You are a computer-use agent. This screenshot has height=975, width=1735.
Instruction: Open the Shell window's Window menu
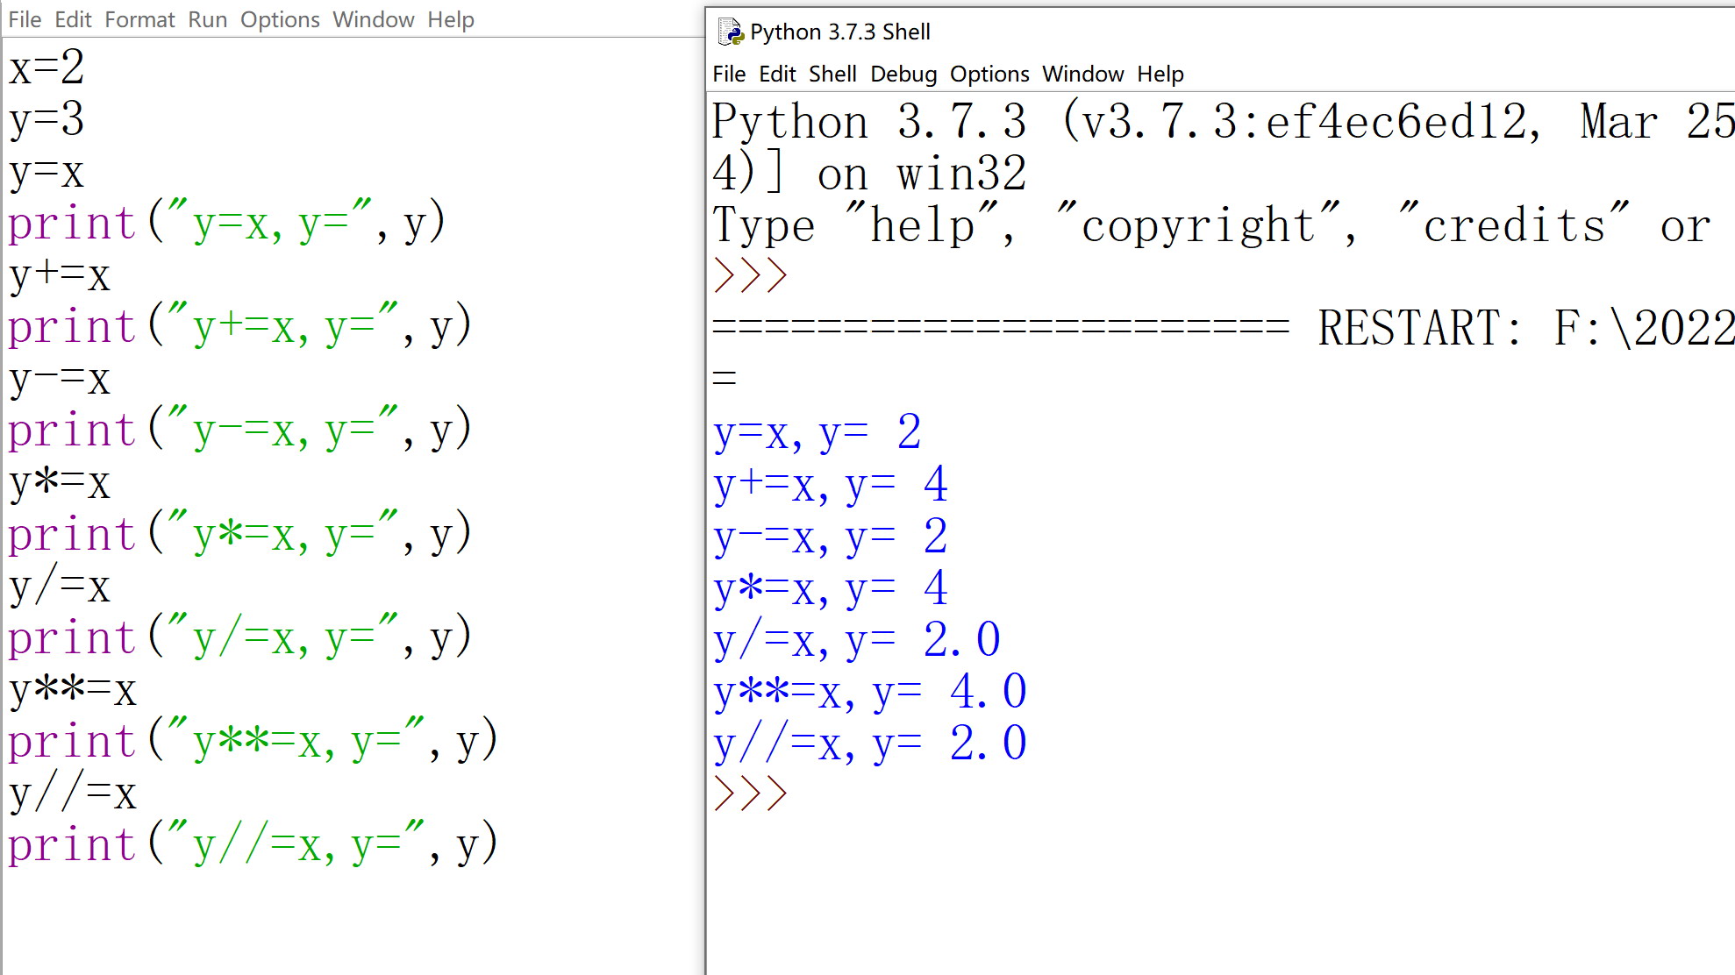[x=1082, y=74]
